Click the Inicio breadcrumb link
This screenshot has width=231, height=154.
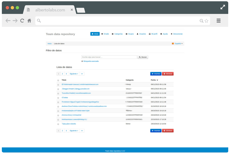(x=50, y=44)
